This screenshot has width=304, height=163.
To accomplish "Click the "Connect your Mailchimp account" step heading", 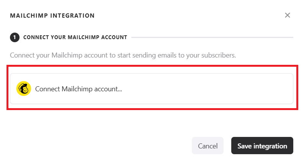I will pyautogui.click(x=75, y=38).
